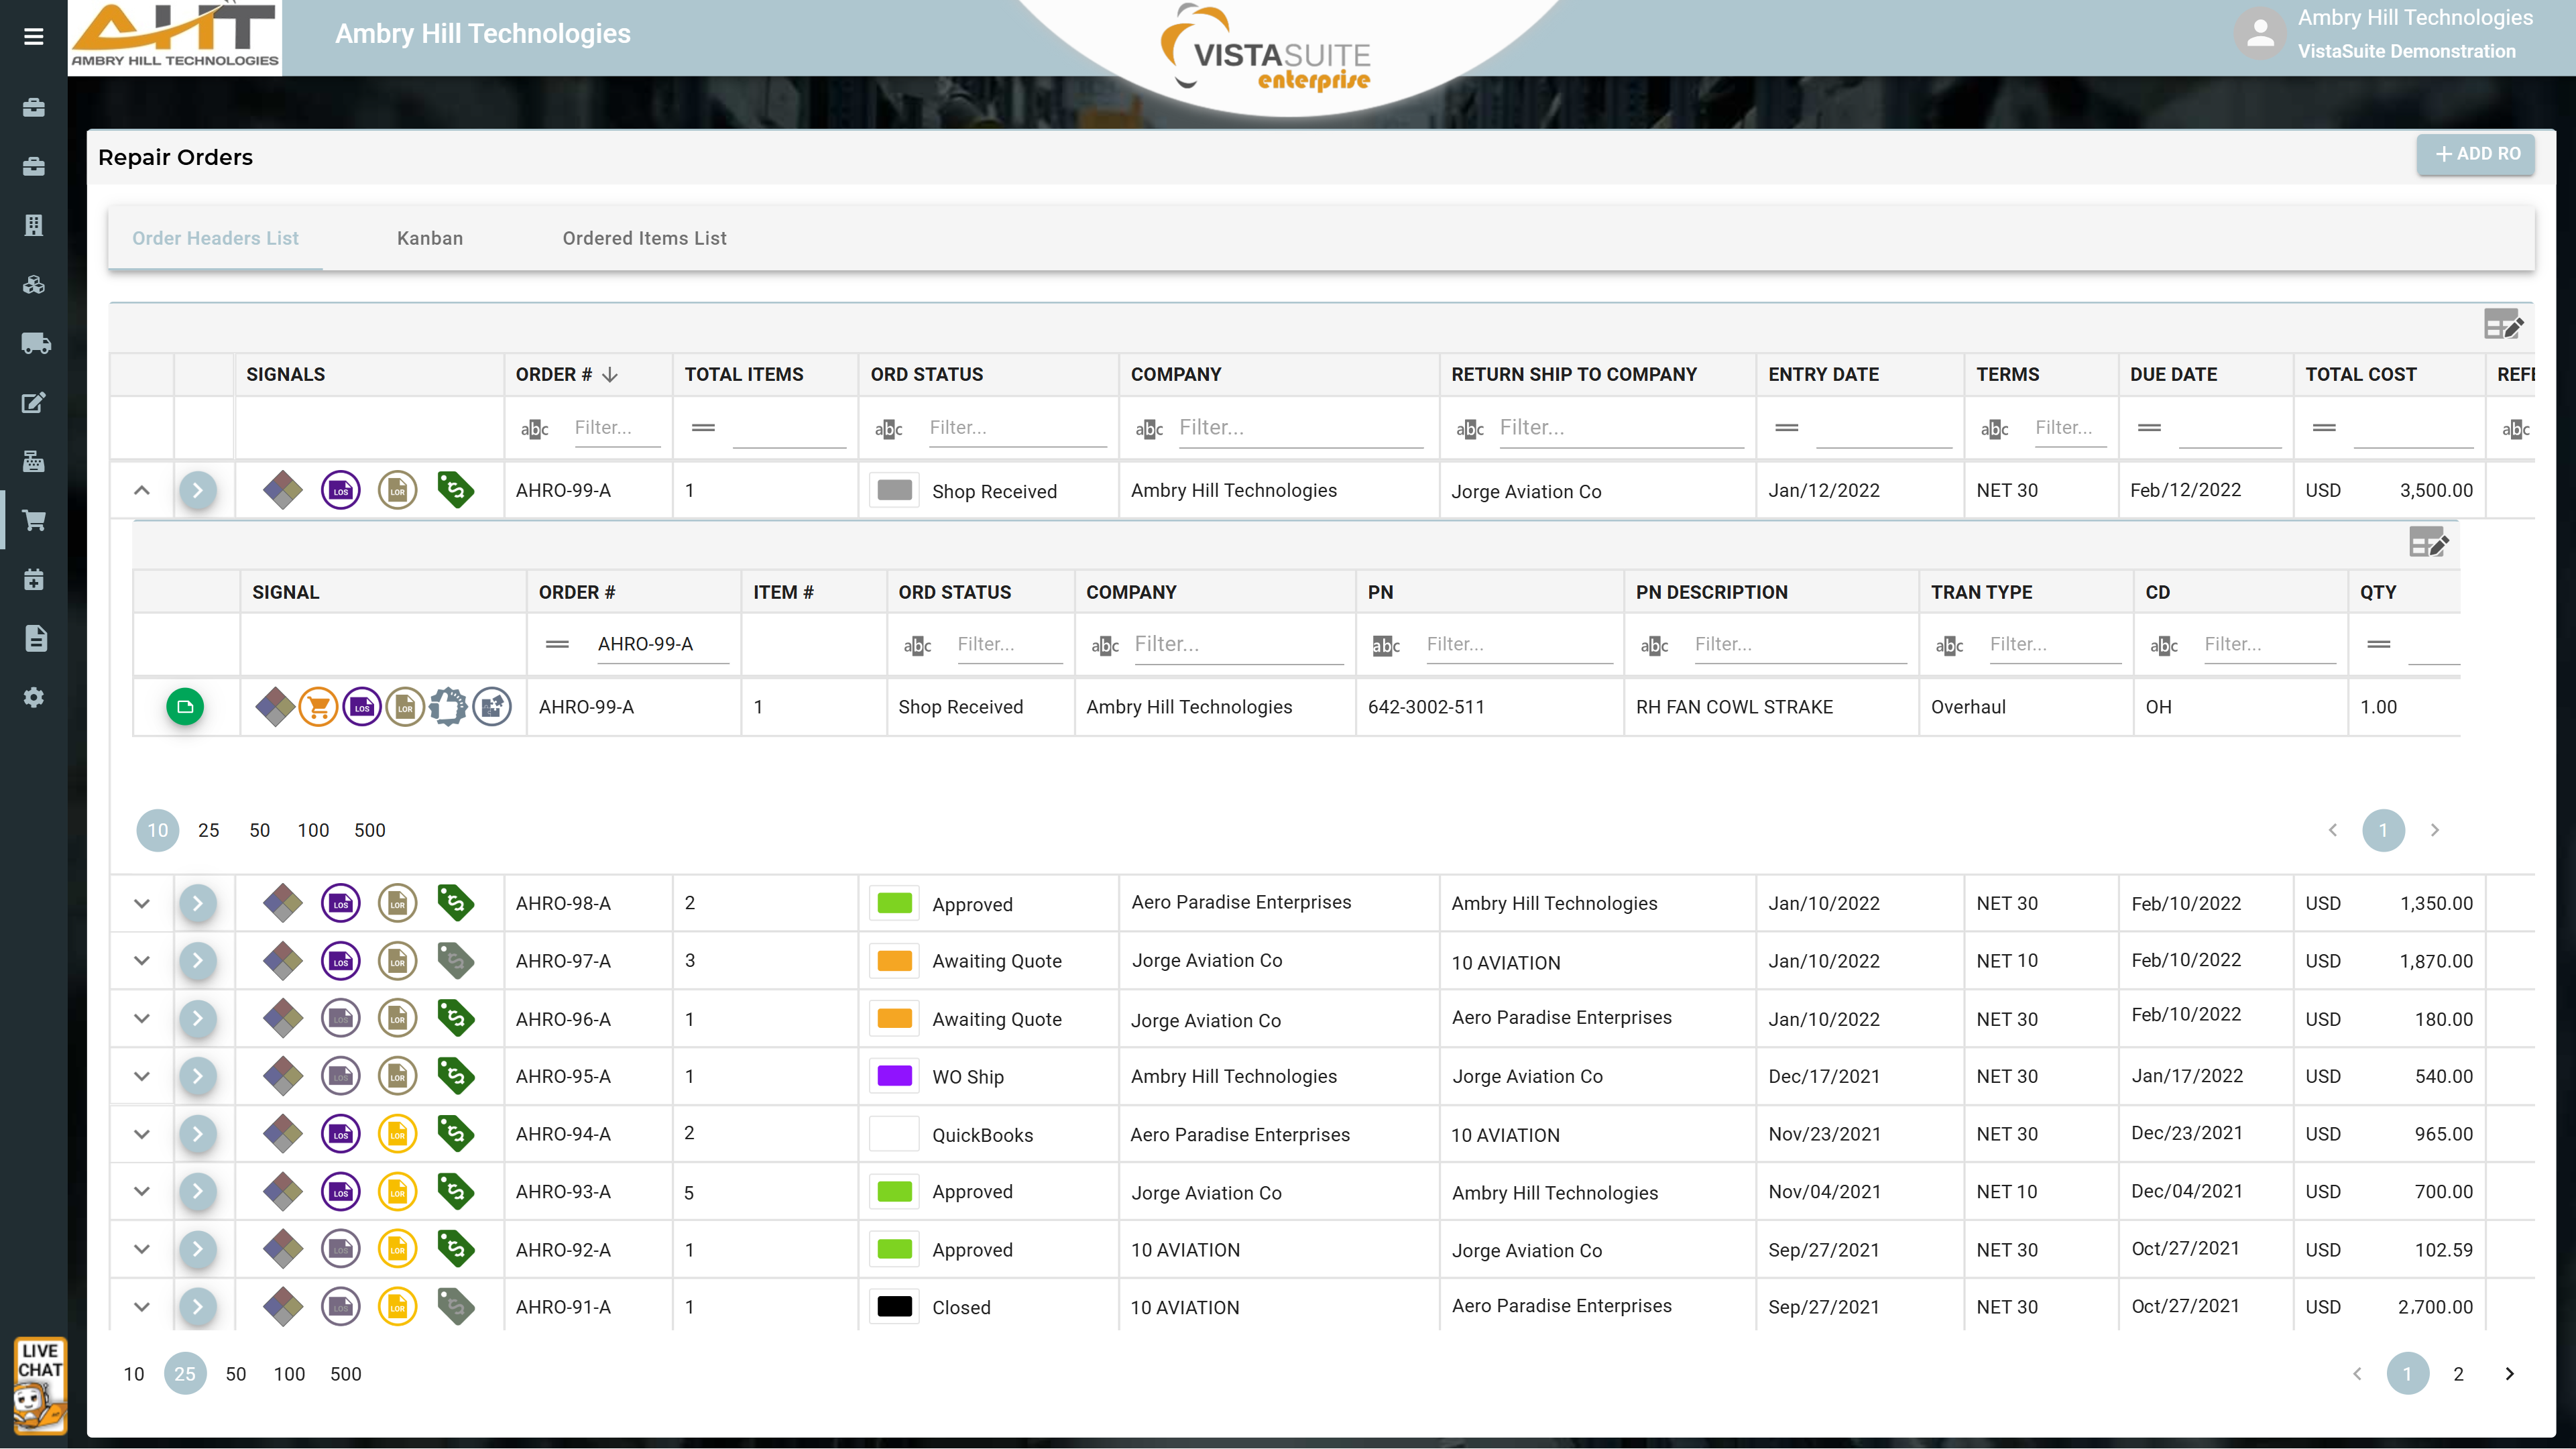Viewport: 2576px width, 1449px height.
Task: Click the orange cart signal on item row
Action: (x=318, y=708)
